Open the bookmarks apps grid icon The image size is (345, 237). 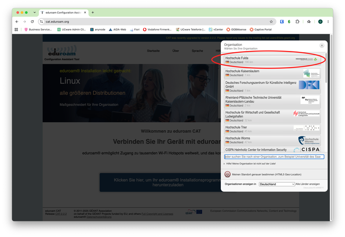16,29
